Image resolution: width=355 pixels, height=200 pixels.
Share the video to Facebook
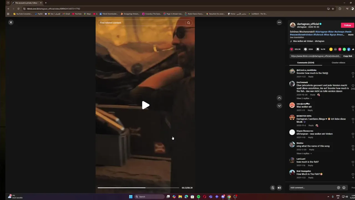(349, 49)
